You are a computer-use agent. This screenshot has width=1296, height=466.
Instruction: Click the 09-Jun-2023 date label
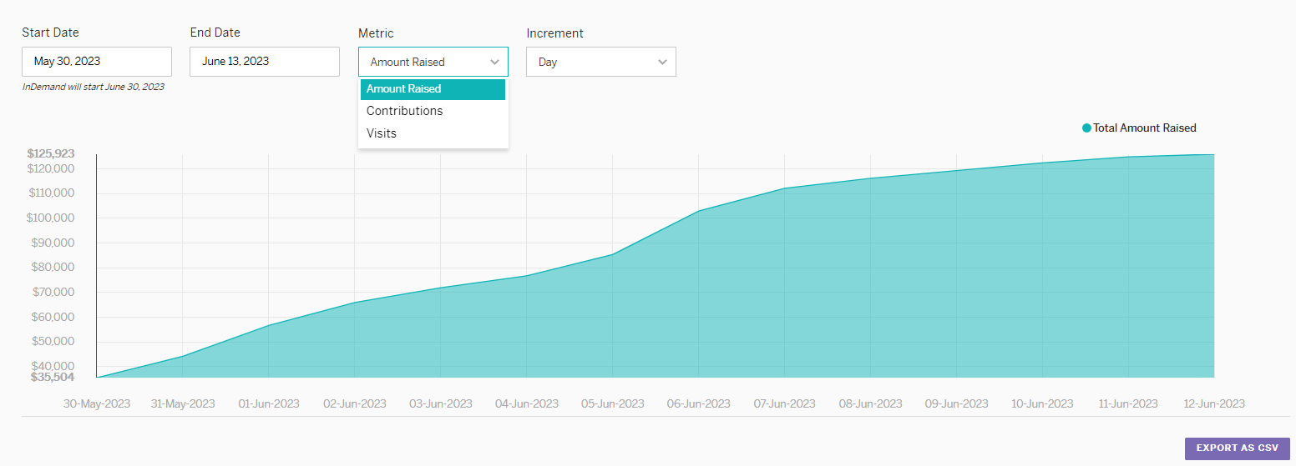click(956, 403)
